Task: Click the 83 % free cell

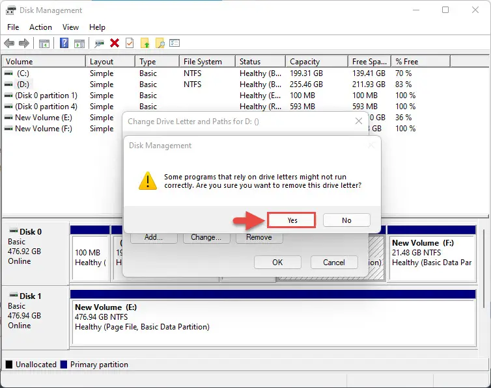Action: point(403,84)
